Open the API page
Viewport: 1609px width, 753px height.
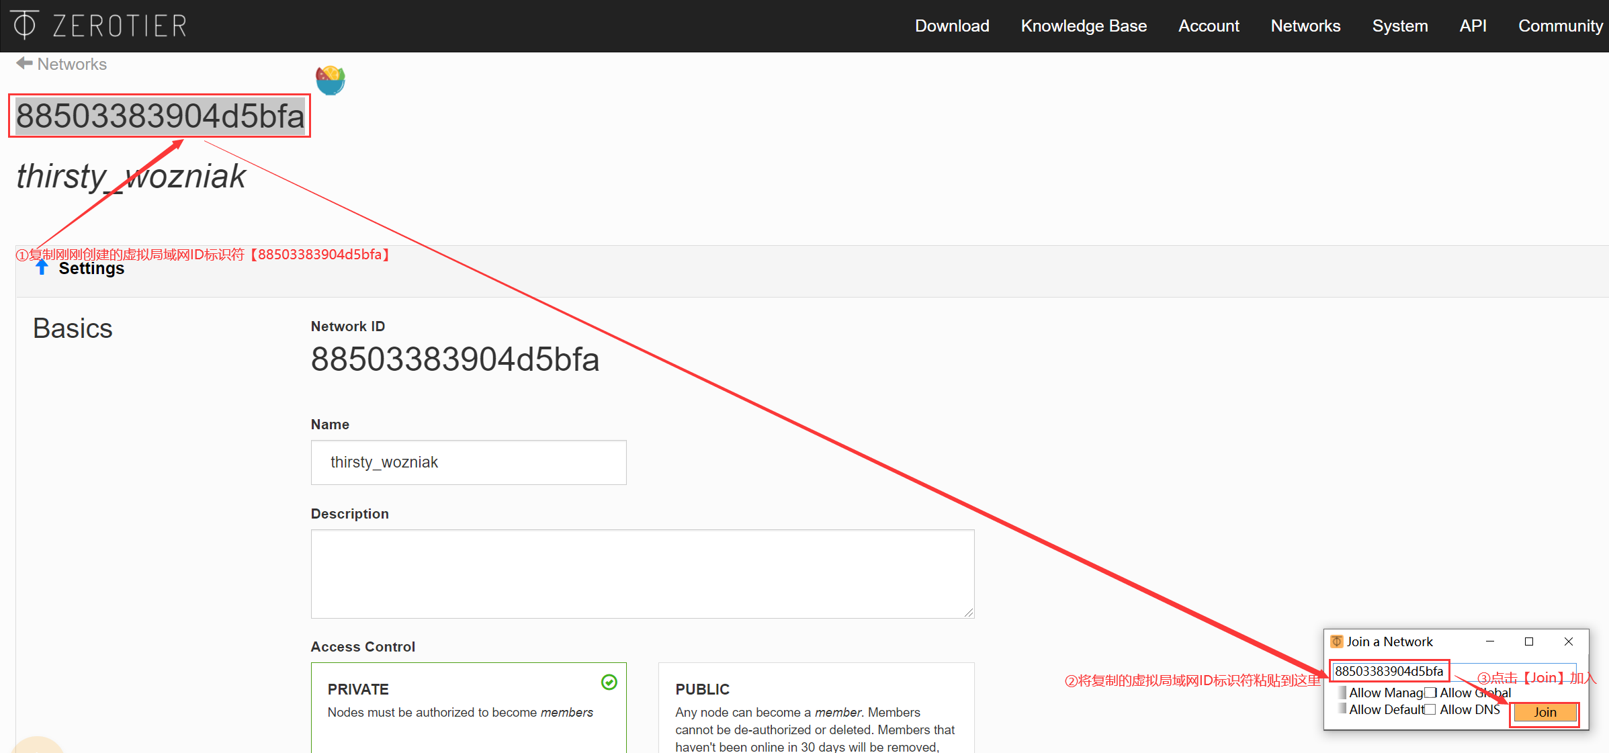click(1473, 26)
